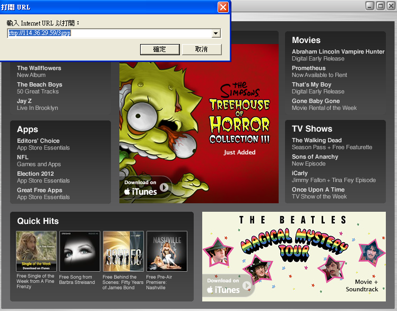Open Free Pre-Air Premiere Nashville caption
Image resolution: width=397 pixels, height=311 pixels.
click(159, 282)
